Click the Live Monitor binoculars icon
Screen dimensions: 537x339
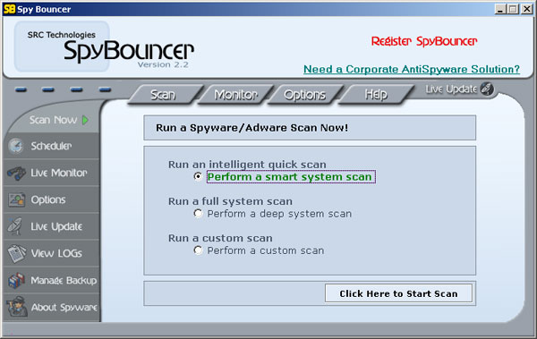pos(16,173)
